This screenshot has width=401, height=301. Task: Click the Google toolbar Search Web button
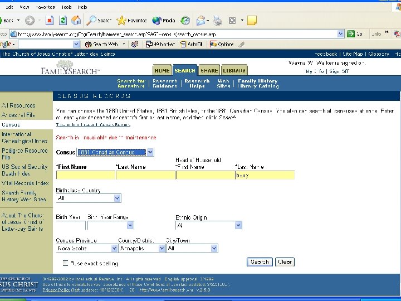pos(102,44)
